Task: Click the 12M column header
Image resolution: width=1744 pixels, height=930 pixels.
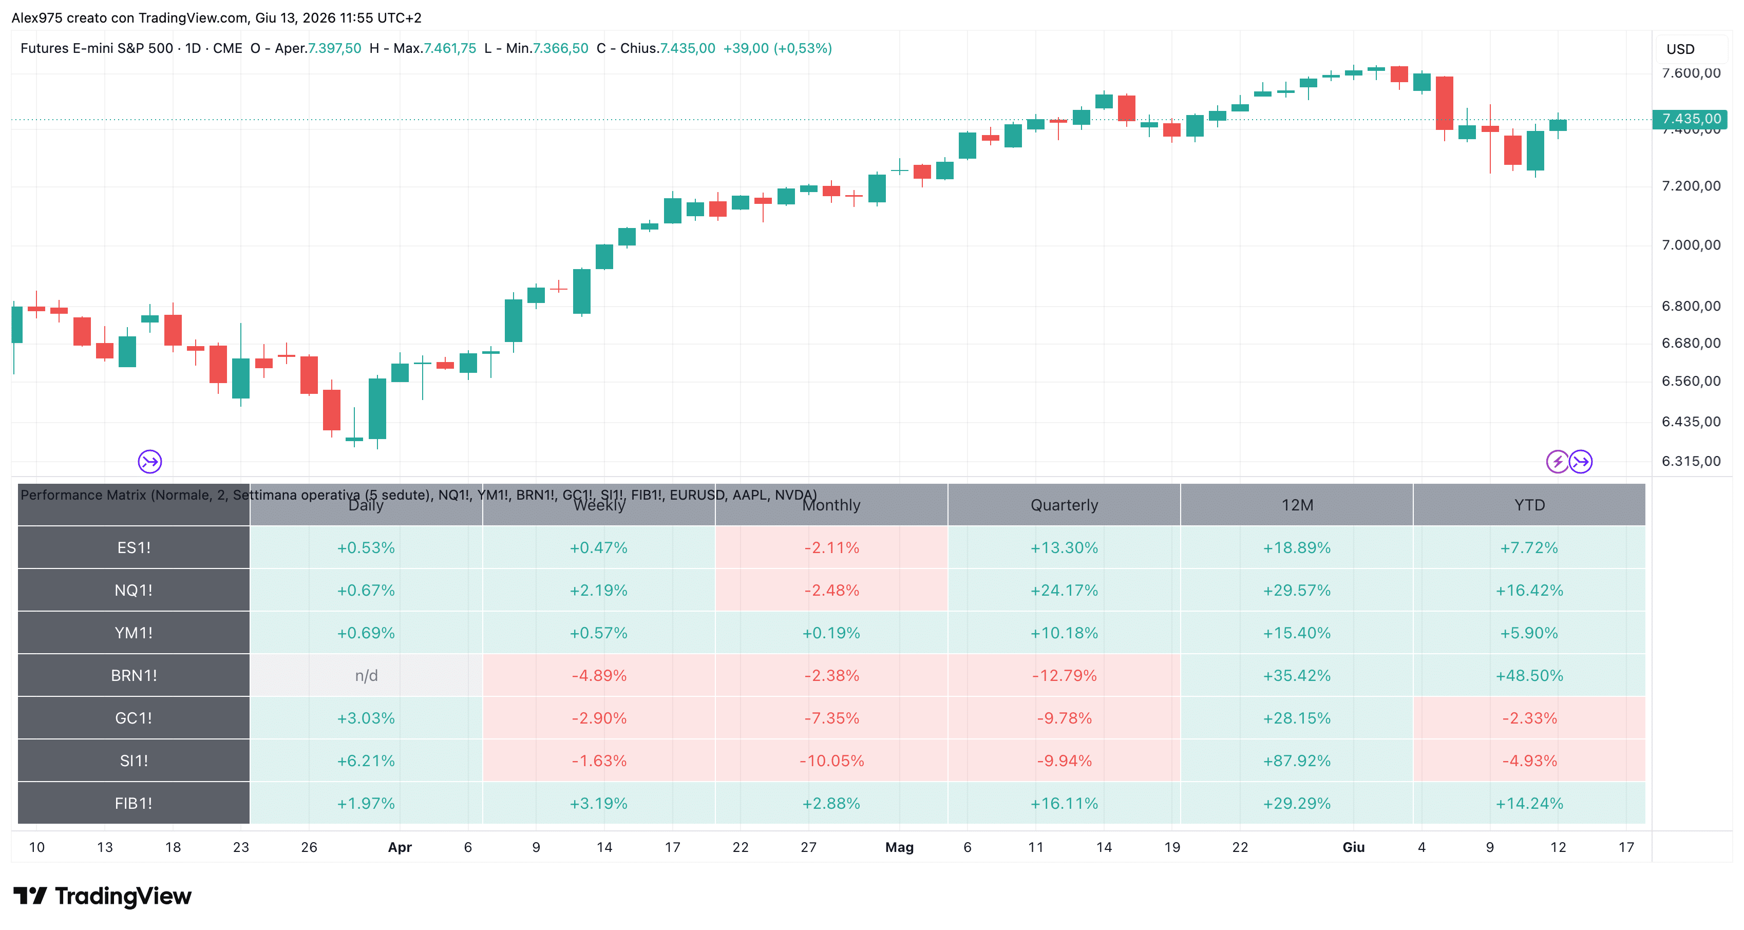Action: pyautogui.click(x=1297, y=505)
